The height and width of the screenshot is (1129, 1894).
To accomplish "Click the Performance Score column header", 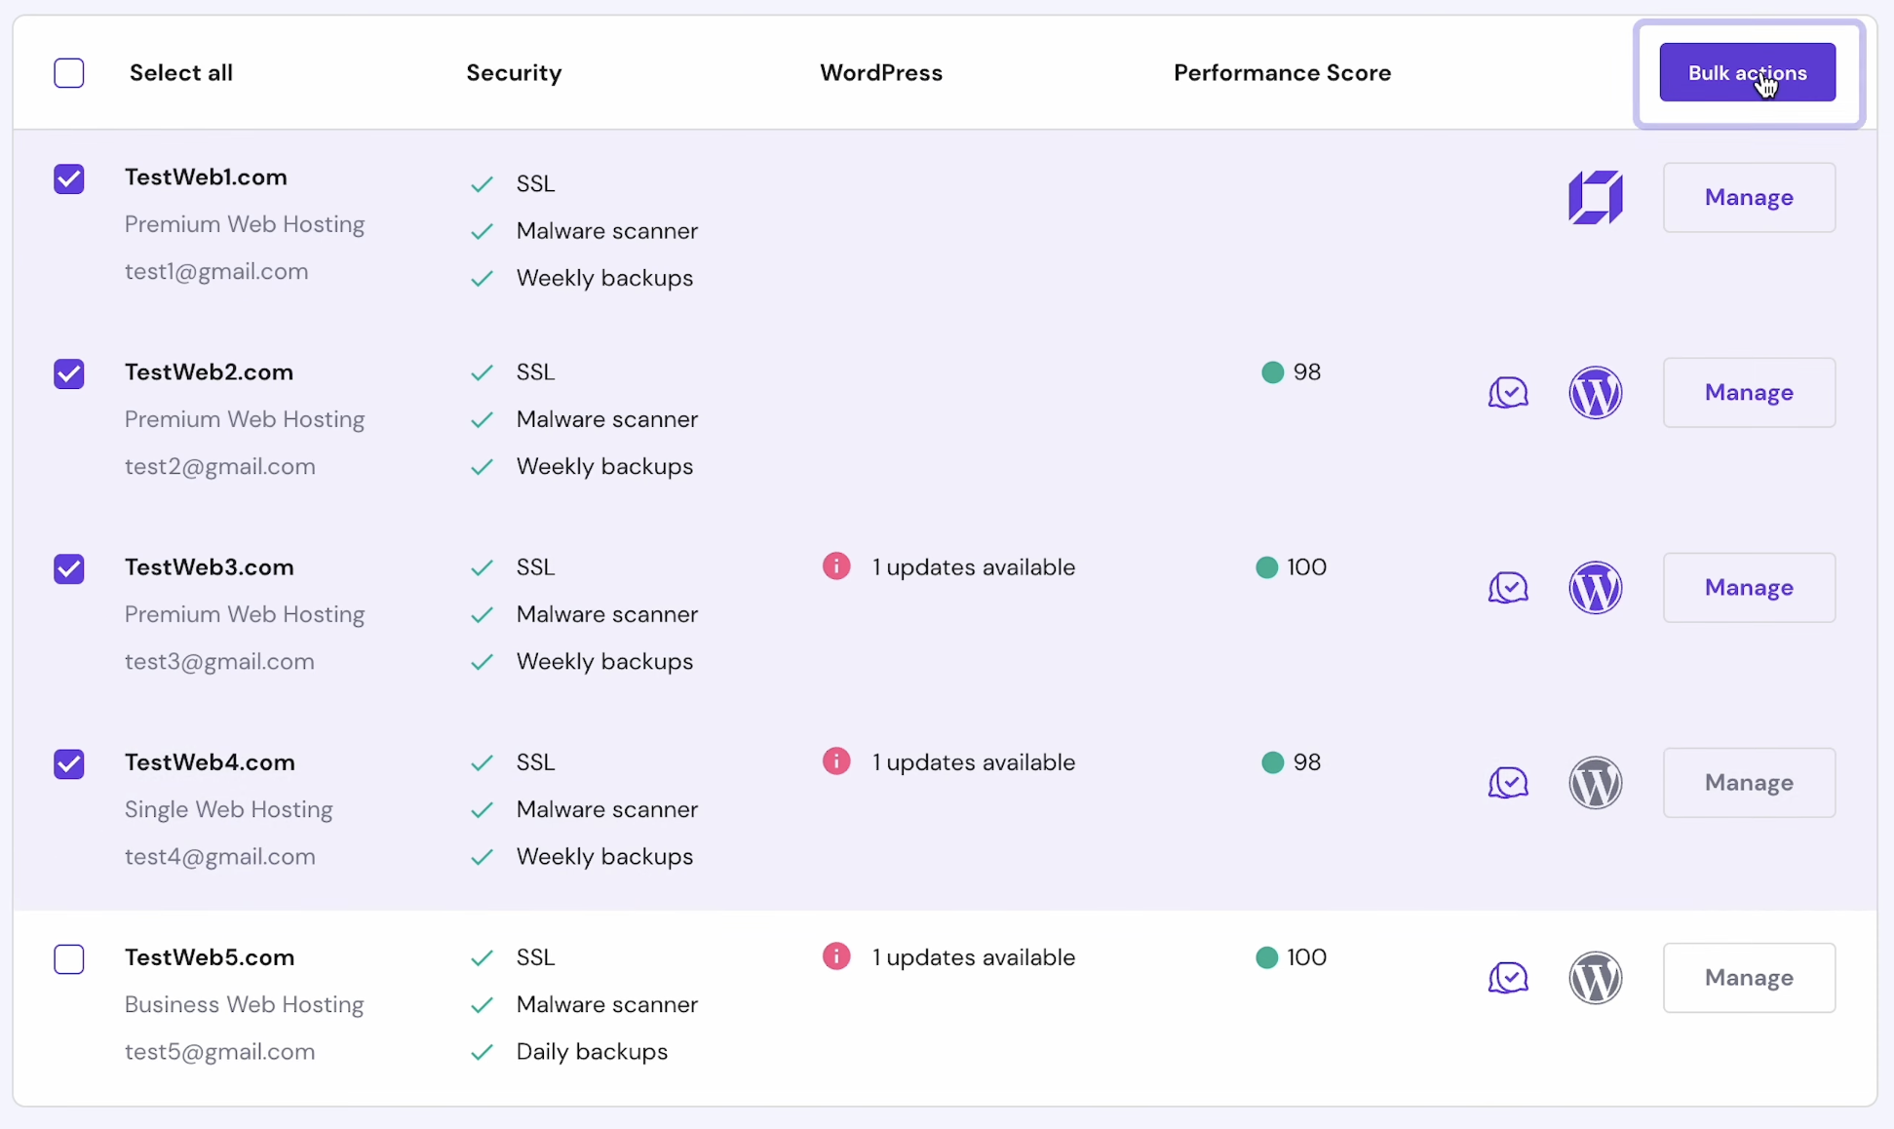I will [1282, 73].
